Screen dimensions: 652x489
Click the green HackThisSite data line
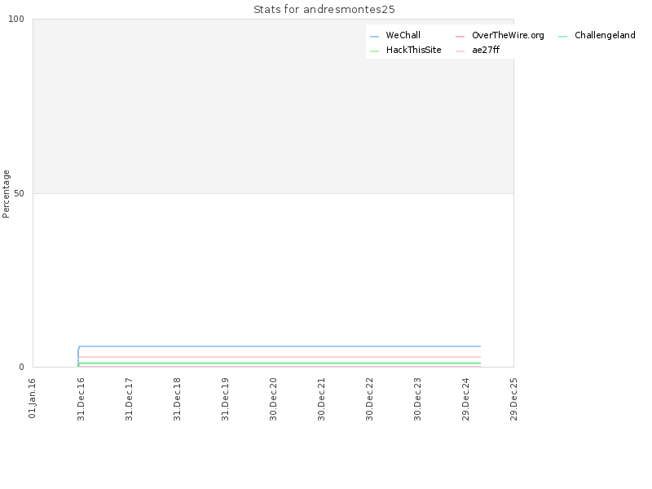click(280, 363)
